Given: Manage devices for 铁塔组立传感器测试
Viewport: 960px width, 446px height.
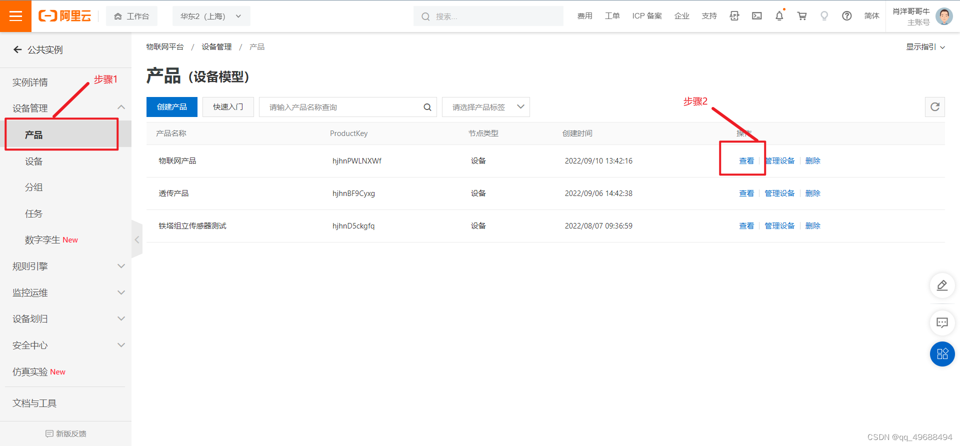Looking at the screenshot, I should pos(779,226).
